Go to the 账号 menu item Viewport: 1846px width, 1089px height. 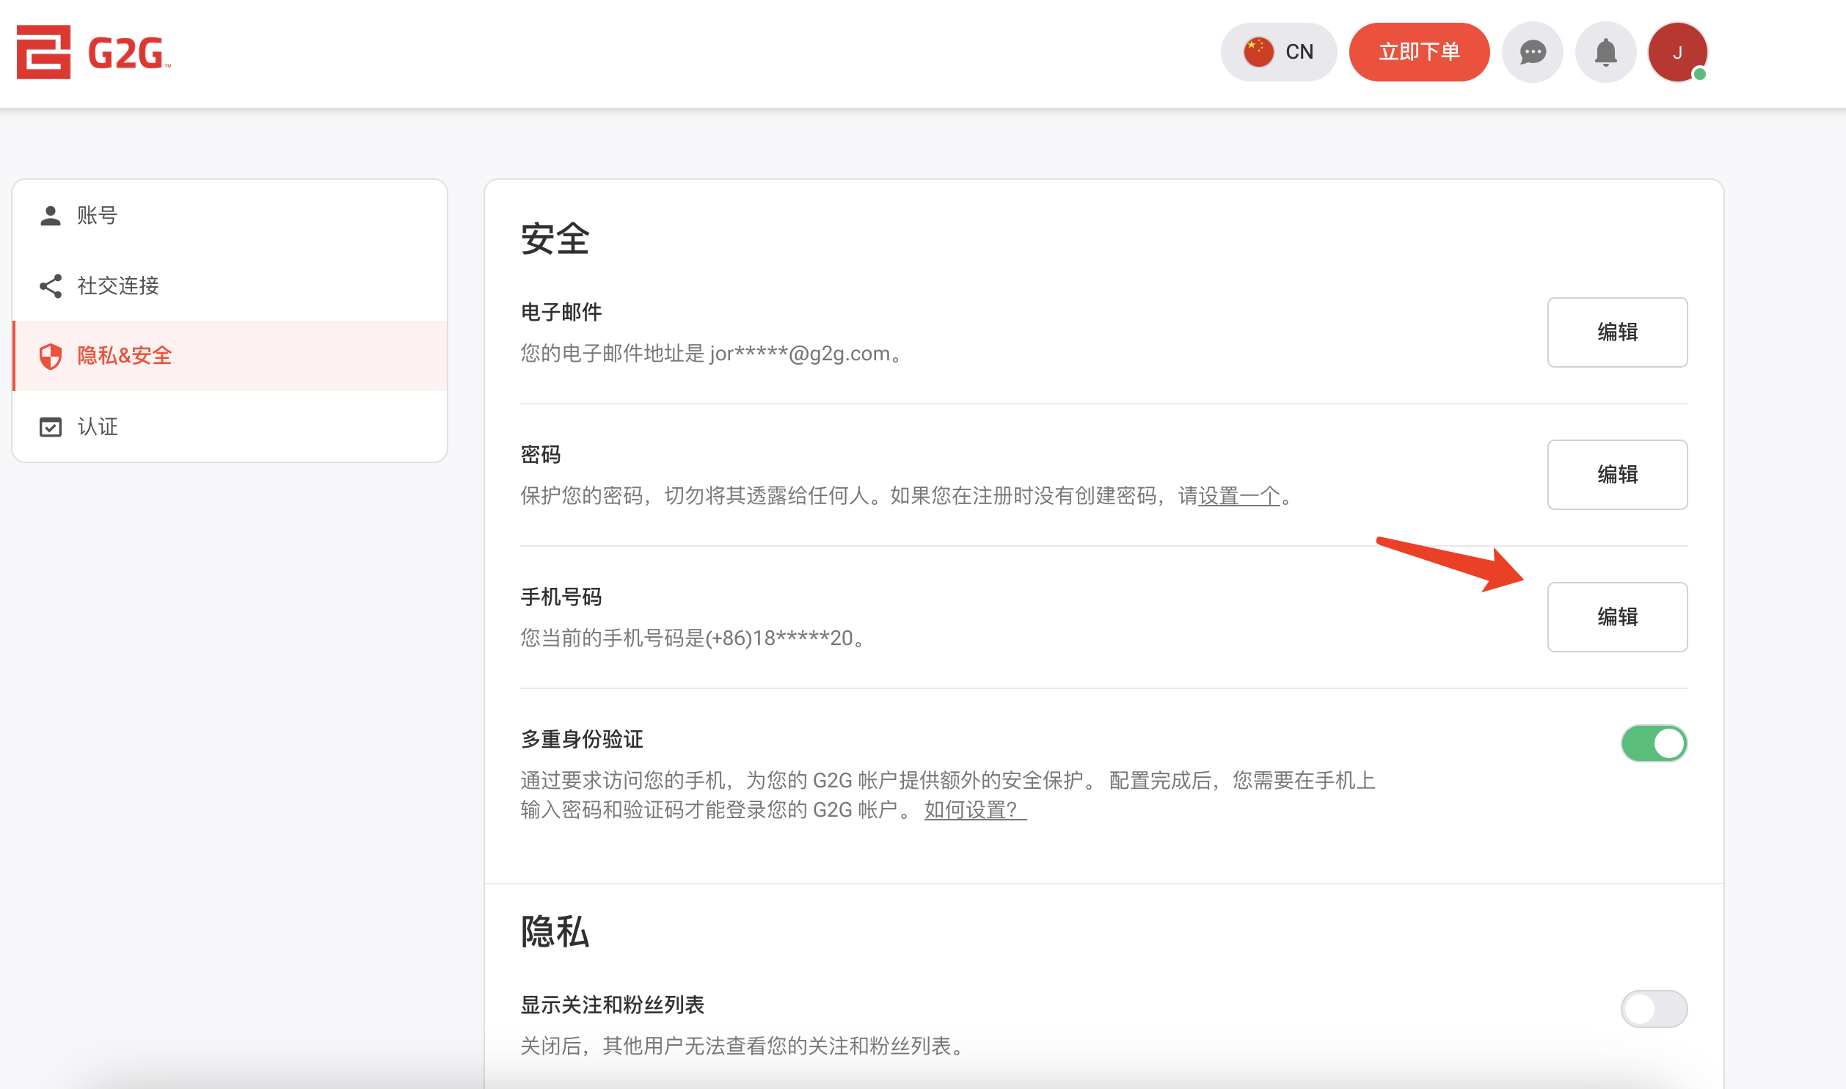point(98,216)
